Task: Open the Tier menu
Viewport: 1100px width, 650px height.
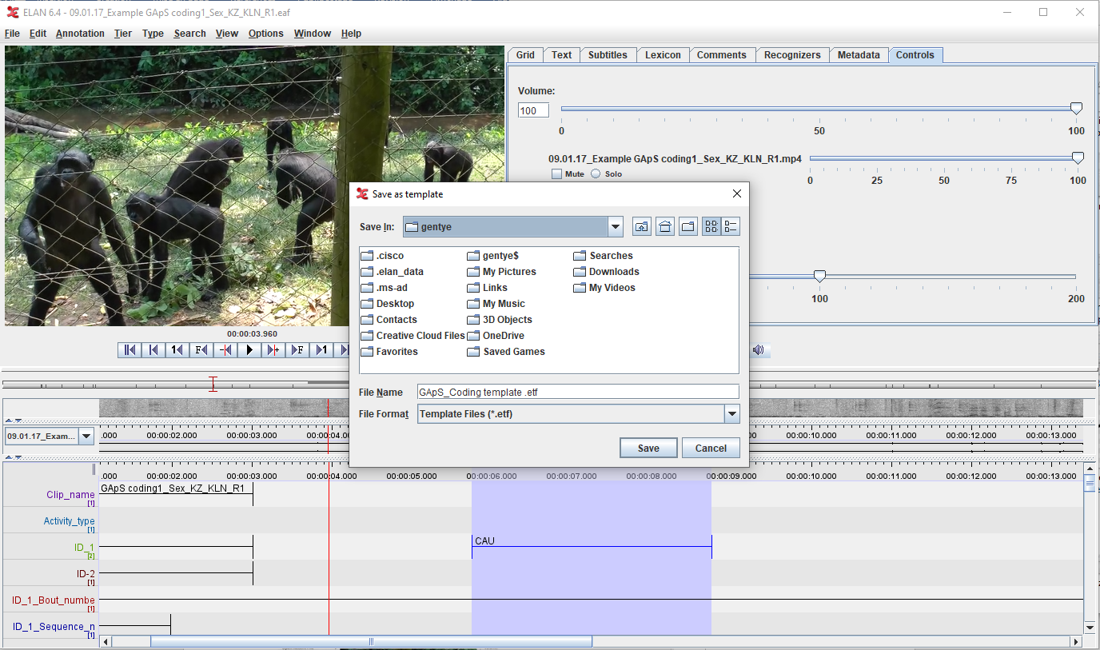Action: coord(122,34)
